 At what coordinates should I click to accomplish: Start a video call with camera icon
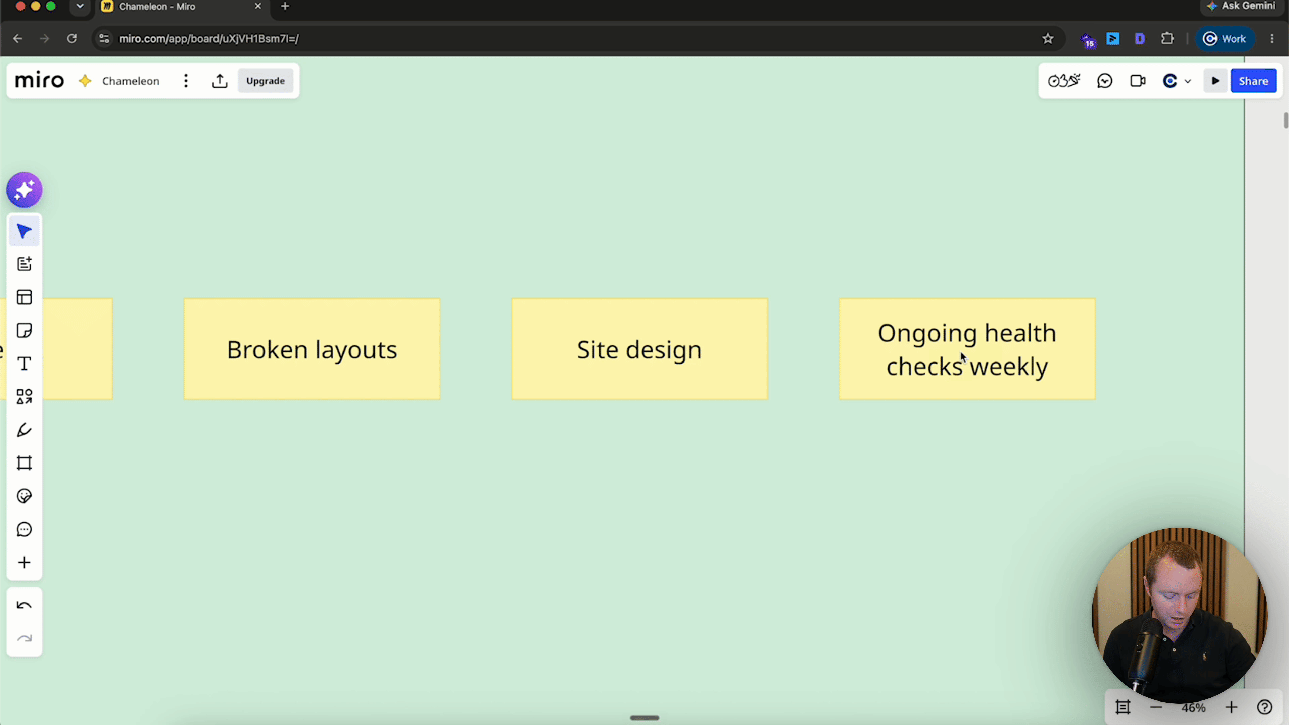pyautogui.click(x=1138, y=81)
